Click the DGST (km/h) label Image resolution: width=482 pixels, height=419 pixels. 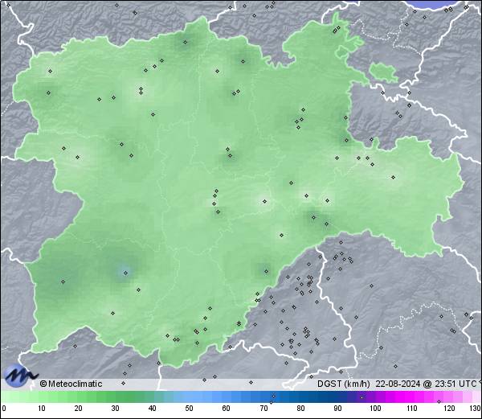(343, 384)
